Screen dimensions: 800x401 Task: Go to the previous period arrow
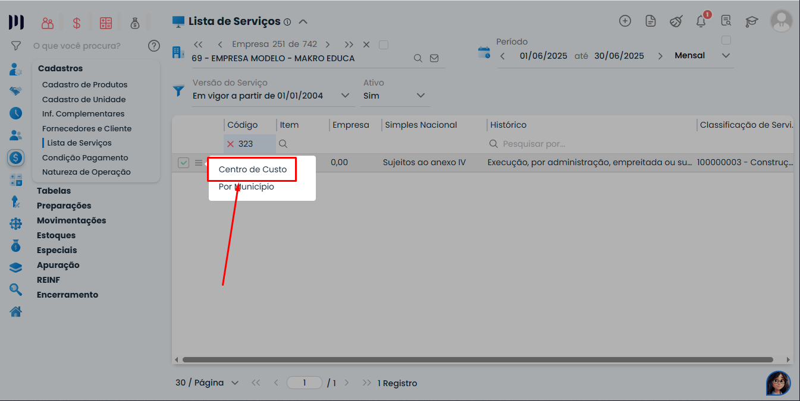pyautogui.click(x=503, y=56)
